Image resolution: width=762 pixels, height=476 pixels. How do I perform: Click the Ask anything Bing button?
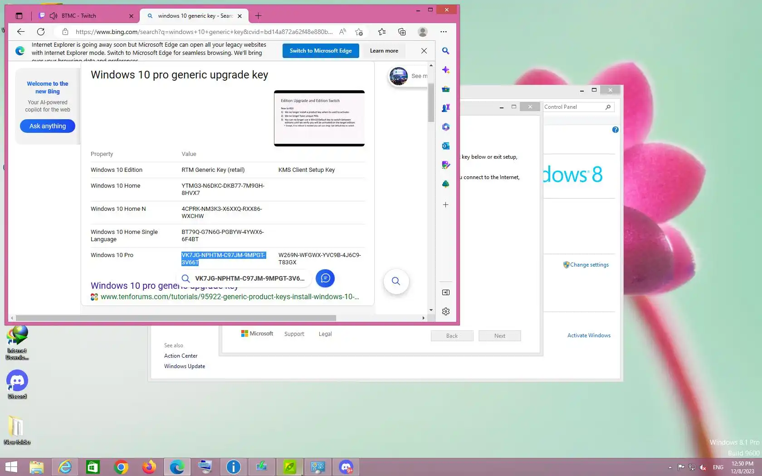[x=48, y=126]
